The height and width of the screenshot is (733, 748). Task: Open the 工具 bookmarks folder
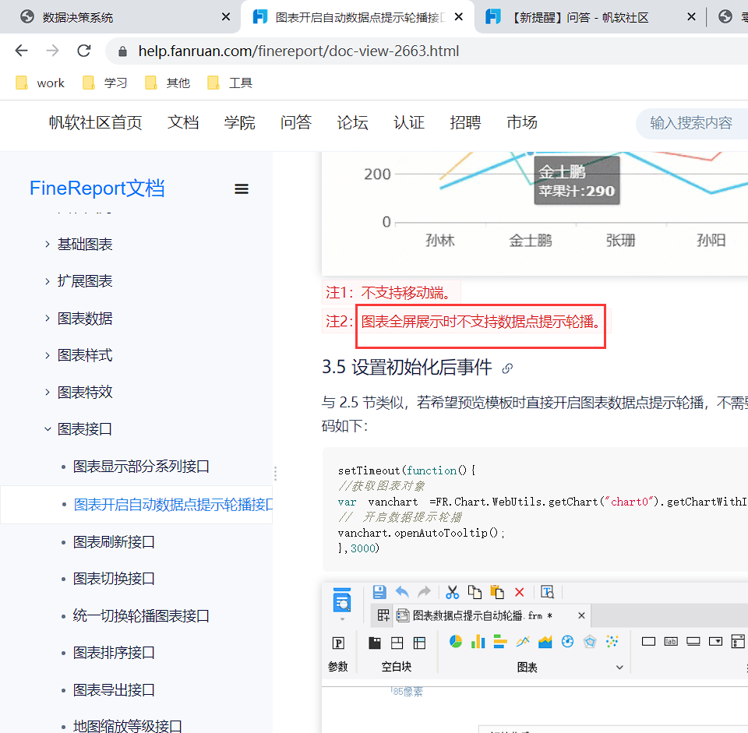[x=230, y=83]
